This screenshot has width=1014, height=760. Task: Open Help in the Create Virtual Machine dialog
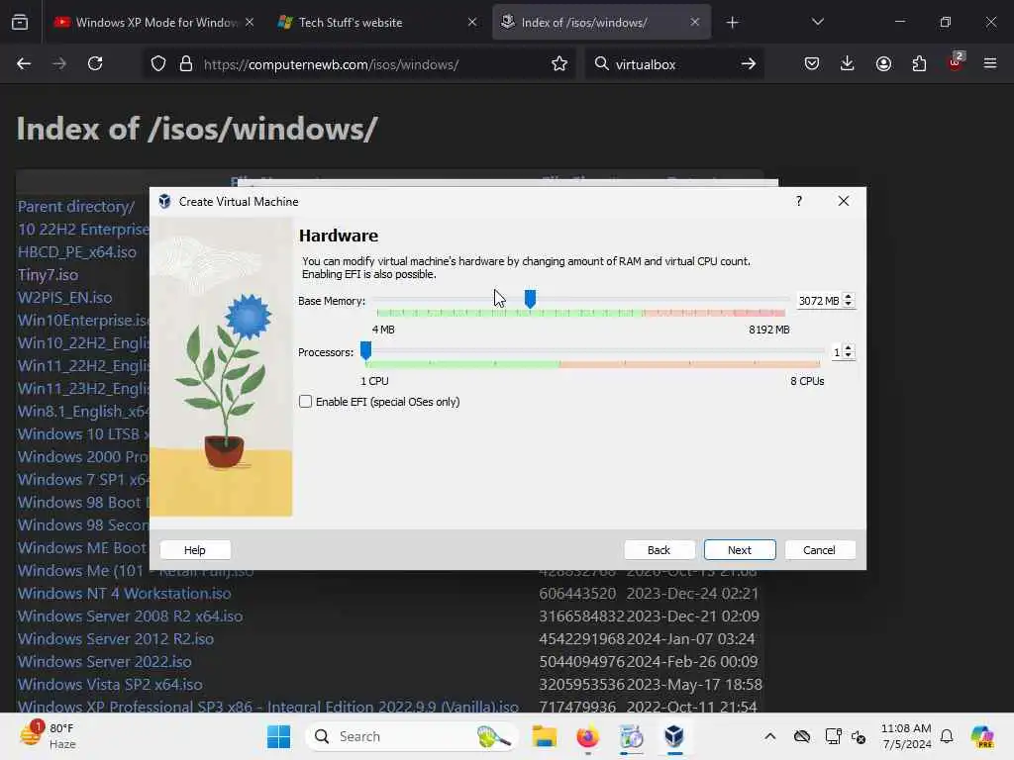(195, 550)
